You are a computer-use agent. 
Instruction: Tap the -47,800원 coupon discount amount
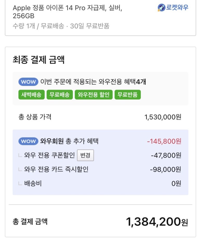[x=166, y=155]
